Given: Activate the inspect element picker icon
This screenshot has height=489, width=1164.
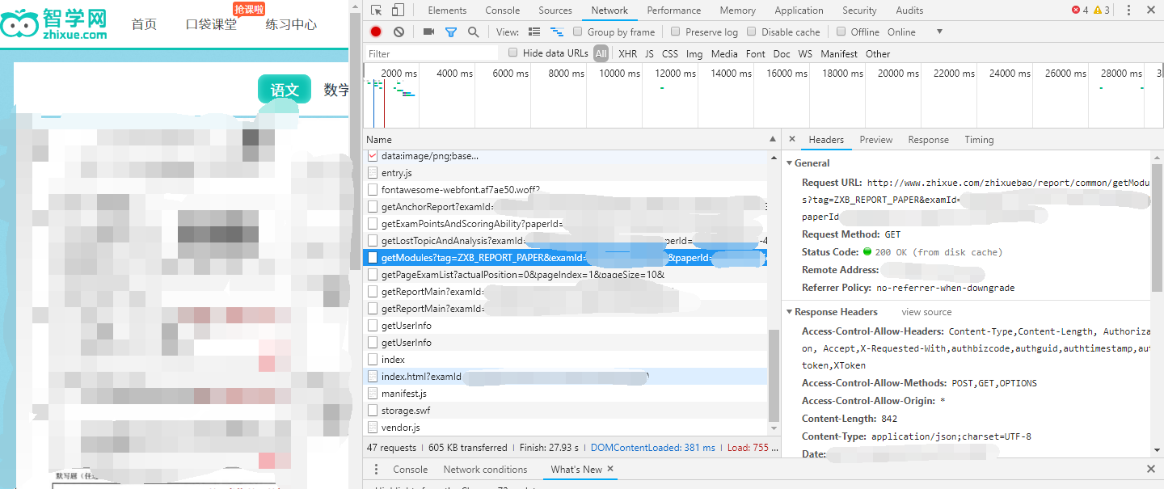Looking at the screenshot, I should [x=377, y=11].
